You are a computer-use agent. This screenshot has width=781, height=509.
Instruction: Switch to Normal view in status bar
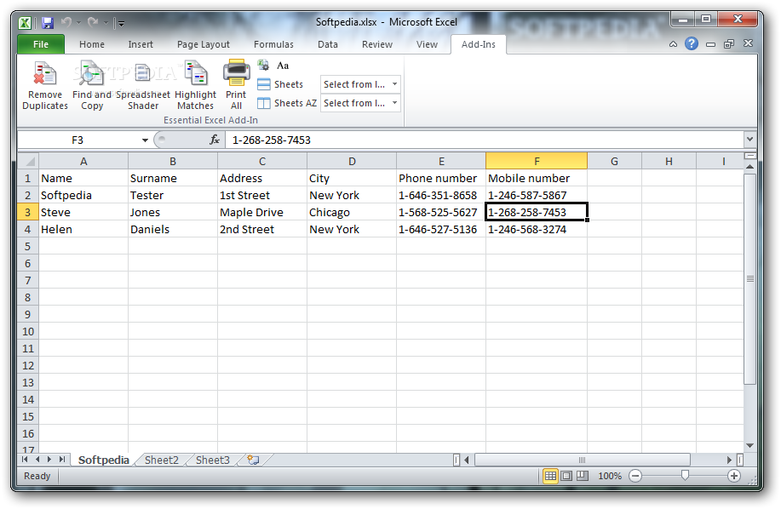(550, 476)
